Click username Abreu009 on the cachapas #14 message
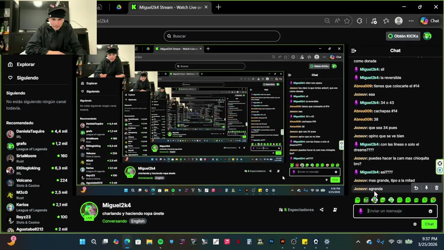The width and height of the screenshot is (444, 250). tap(363, 111)
